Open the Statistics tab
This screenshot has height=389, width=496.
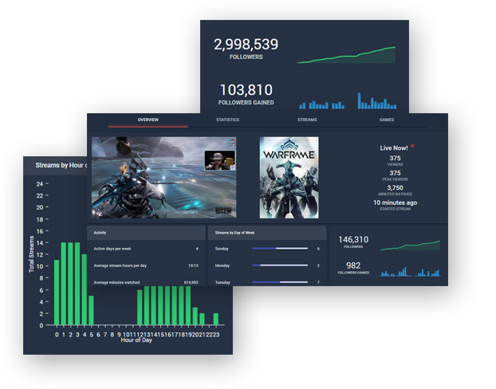coord(227,120)
